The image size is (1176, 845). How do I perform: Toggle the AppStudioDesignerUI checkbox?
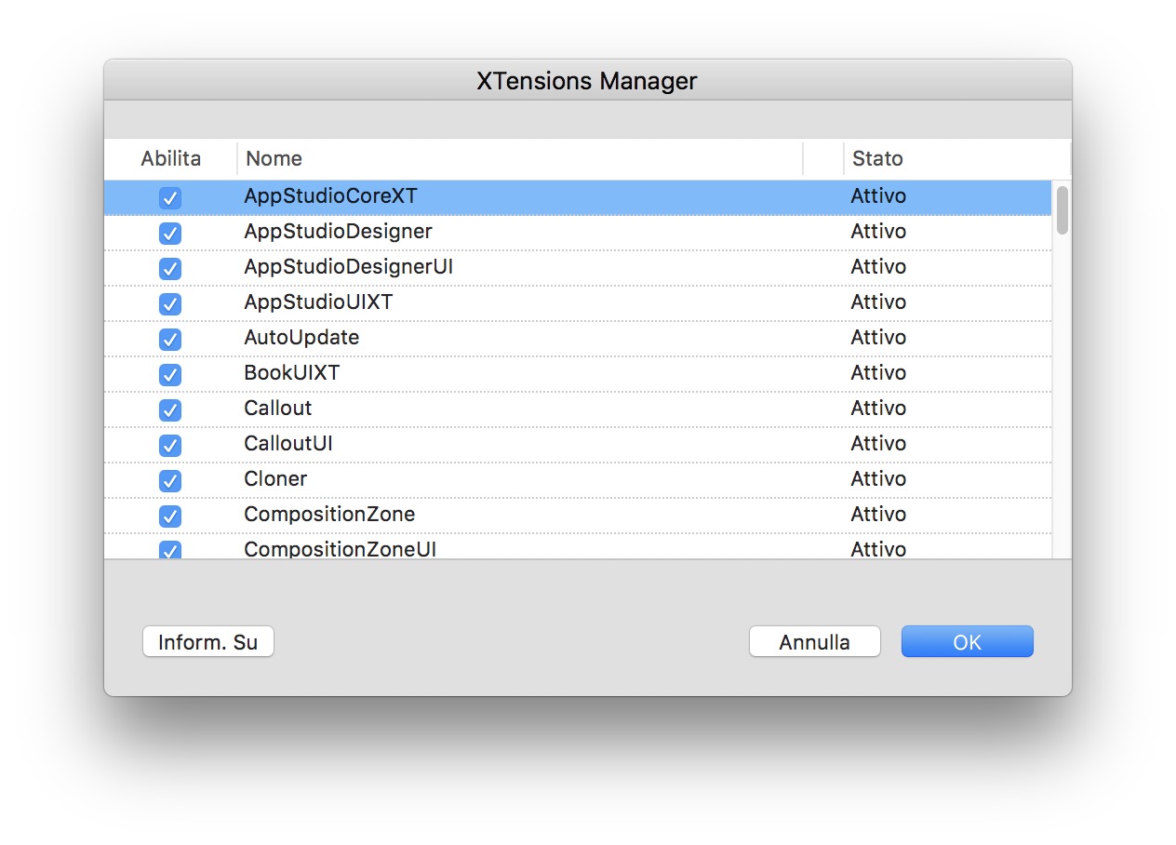pos(170,268)
